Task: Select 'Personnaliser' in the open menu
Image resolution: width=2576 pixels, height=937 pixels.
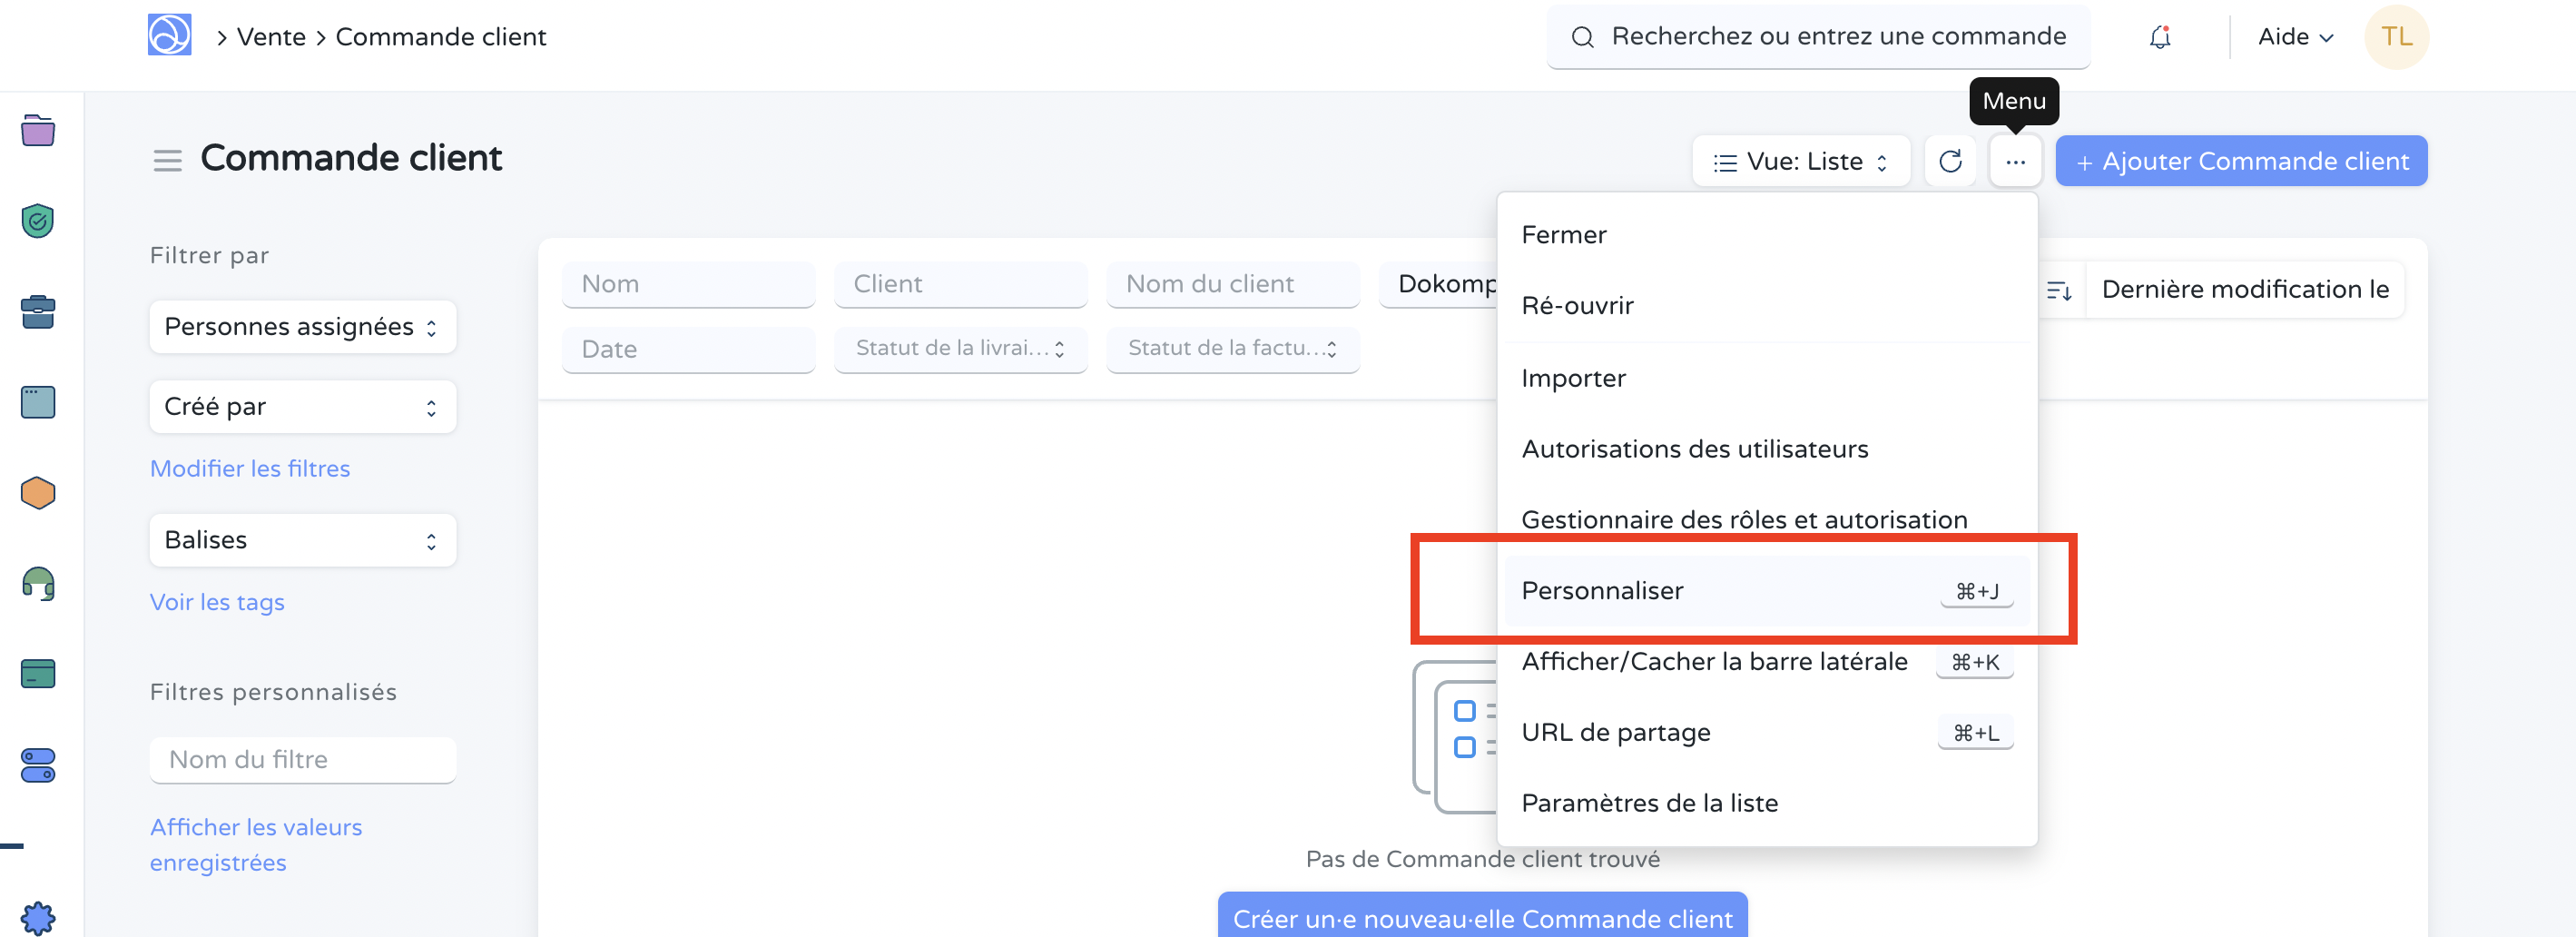Action: pyautogui.click(x=1603, y=590)
